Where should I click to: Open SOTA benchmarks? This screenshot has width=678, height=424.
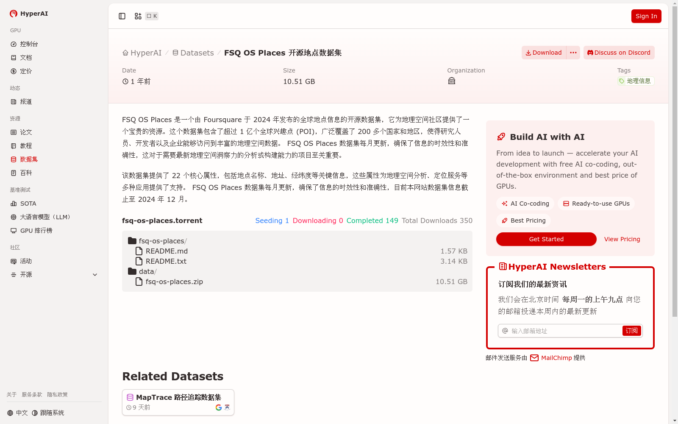(54, 204)
